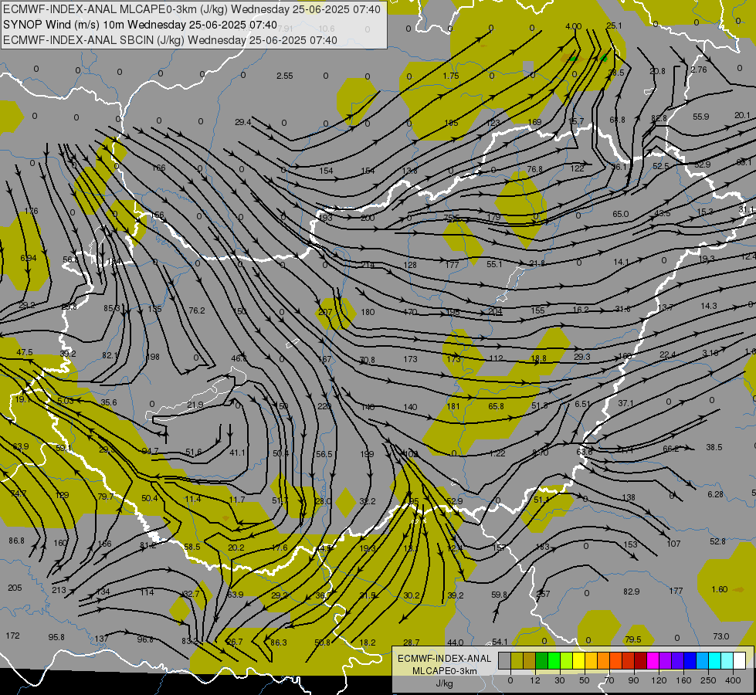Click the map value 41.1
Screen dimensions: 756x695
tap(237, 453)
